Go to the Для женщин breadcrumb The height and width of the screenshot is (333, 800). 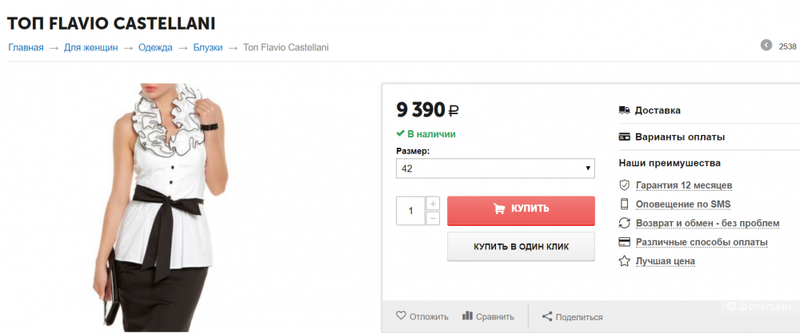[x=91, y=47]
